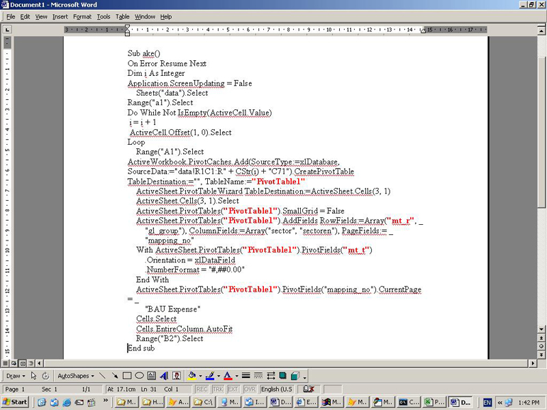Viewport: 547px width, 410px height.
Task: Open the Tools menu
Action: tap(103, 16)
